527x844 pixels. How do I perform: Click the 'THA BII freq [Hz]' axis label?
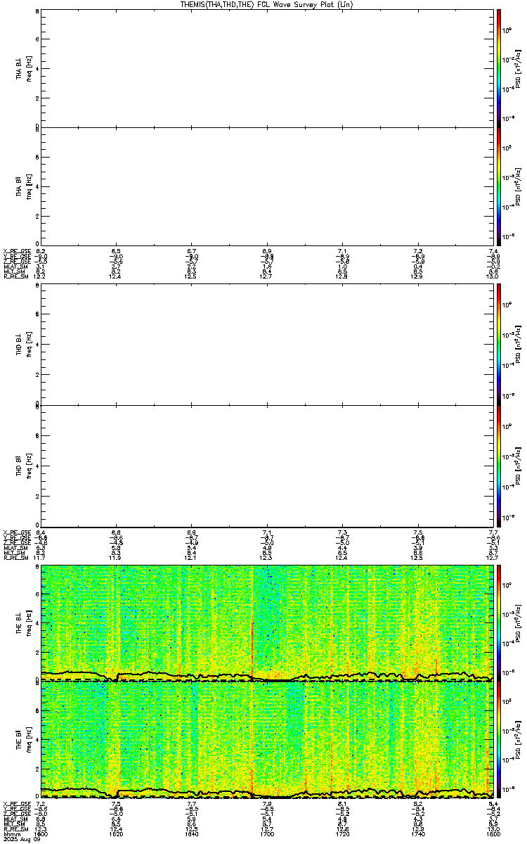(x=24, y=186)
